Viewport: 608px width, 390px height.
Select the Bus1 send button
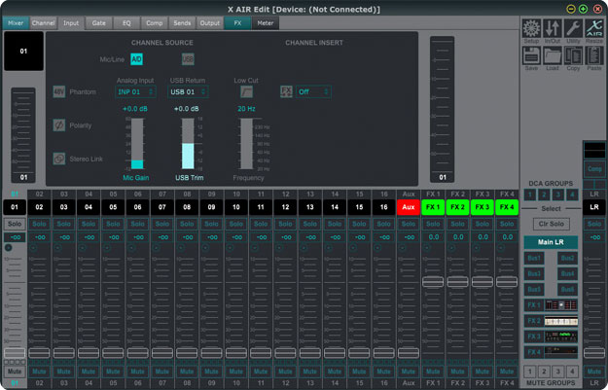point(534,258)
